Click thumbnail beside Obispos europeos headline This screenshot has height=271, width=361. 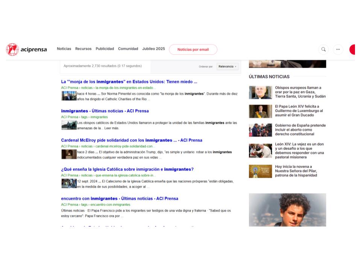coord(260,92)
